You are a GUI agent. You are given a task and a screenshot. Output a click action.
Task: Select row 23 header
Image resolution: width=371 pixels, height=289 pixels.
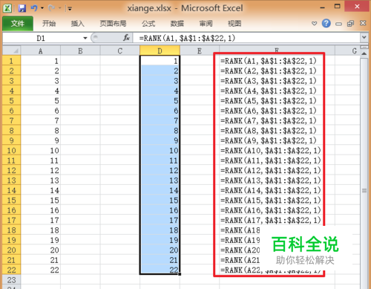(x=11, y=280)
